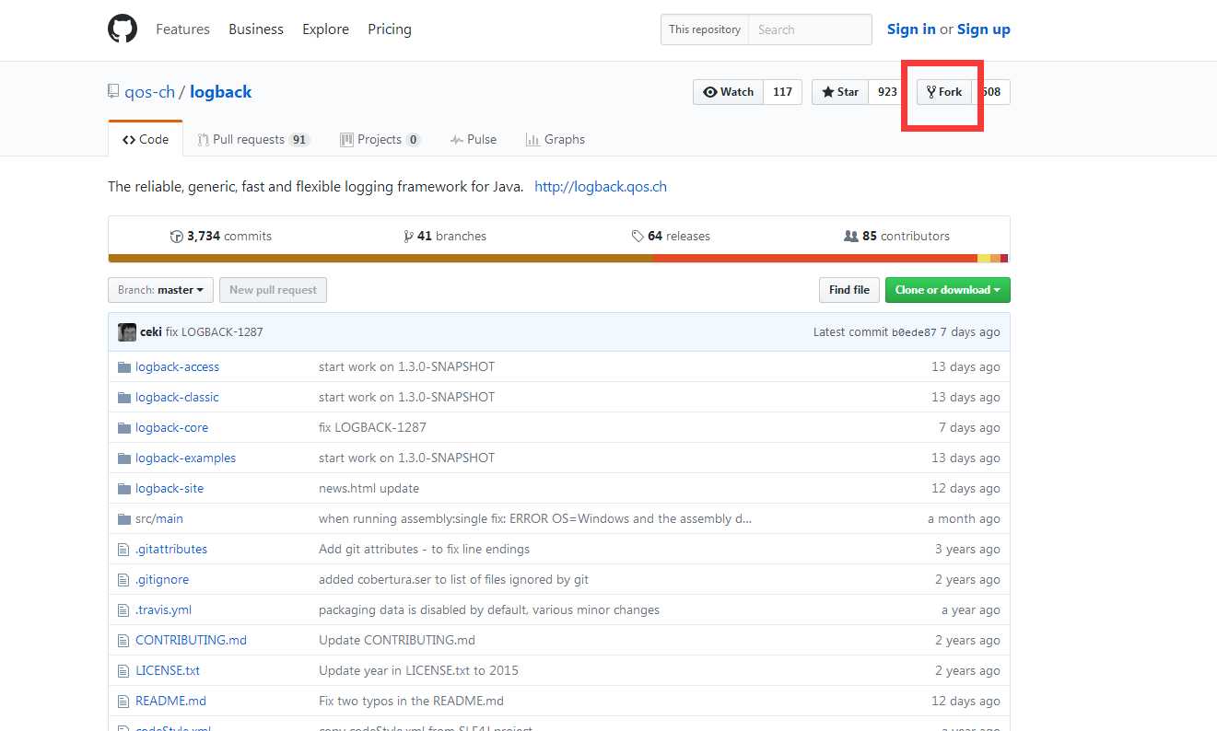Click folder icon for logback-examples
Viewport: 1217px width, 731px height.
(124, 458)
